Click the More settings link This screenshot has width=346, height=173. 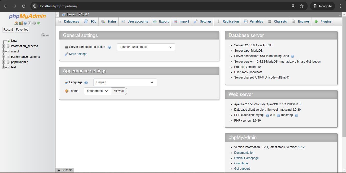[x=78, y=54]
